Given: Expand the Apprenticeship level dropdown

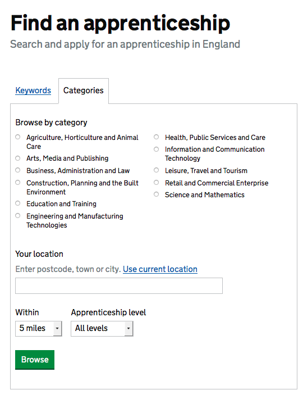Looking at the screenshot, I should click(102, 329).
